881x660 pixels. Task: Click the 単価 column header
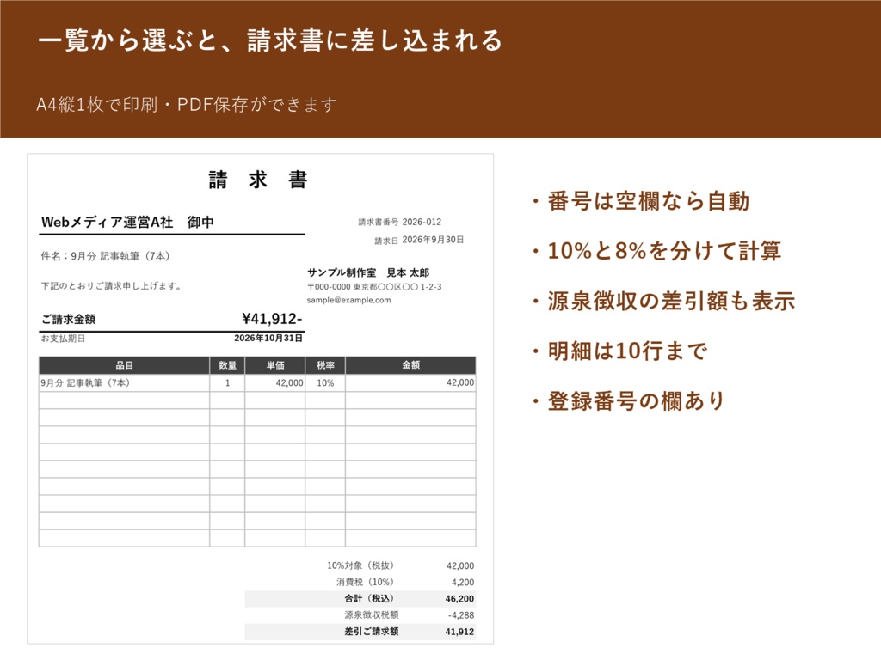click(x=275, y=365)
